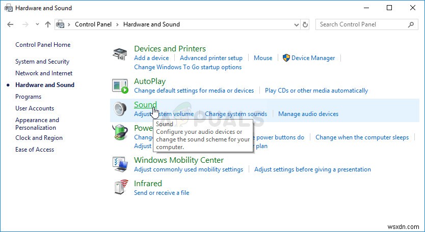This screenshot has height=232, width=425.
Task: Select Network and Internet in sidebar
Action: [44, 73]
